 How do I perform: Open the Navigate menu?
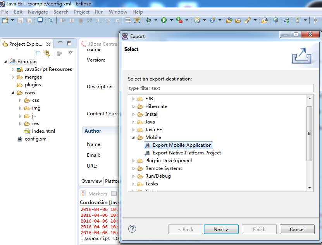[38, 12]
